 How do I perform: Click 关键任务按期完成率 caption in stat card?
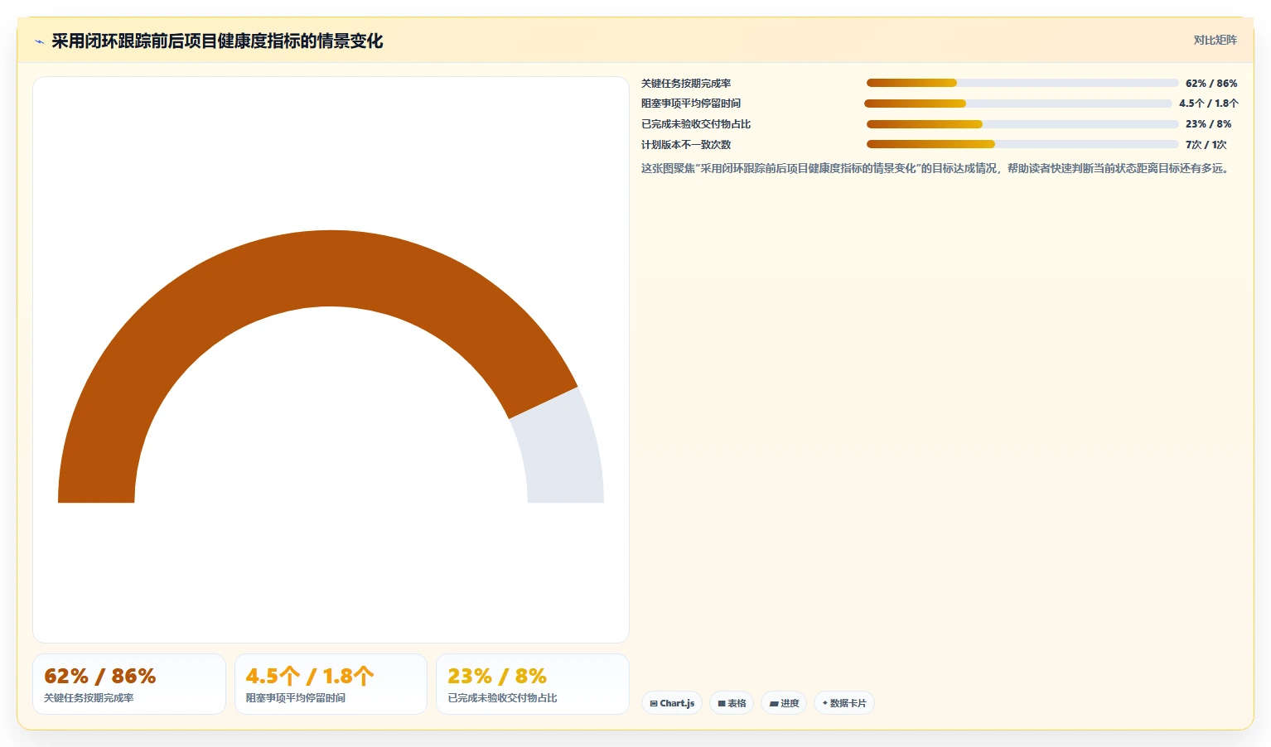[x=89, y=698]
